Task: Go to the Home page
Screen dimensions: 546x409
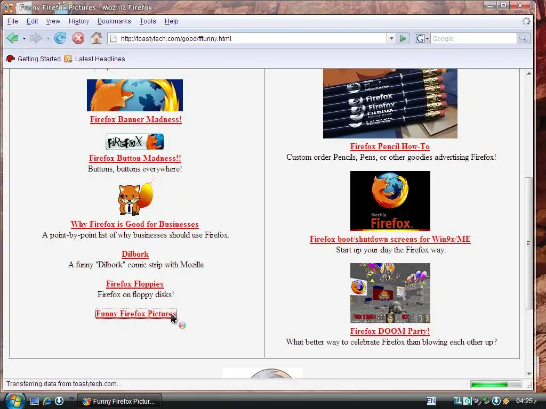Action: click(x=97, y=38)
